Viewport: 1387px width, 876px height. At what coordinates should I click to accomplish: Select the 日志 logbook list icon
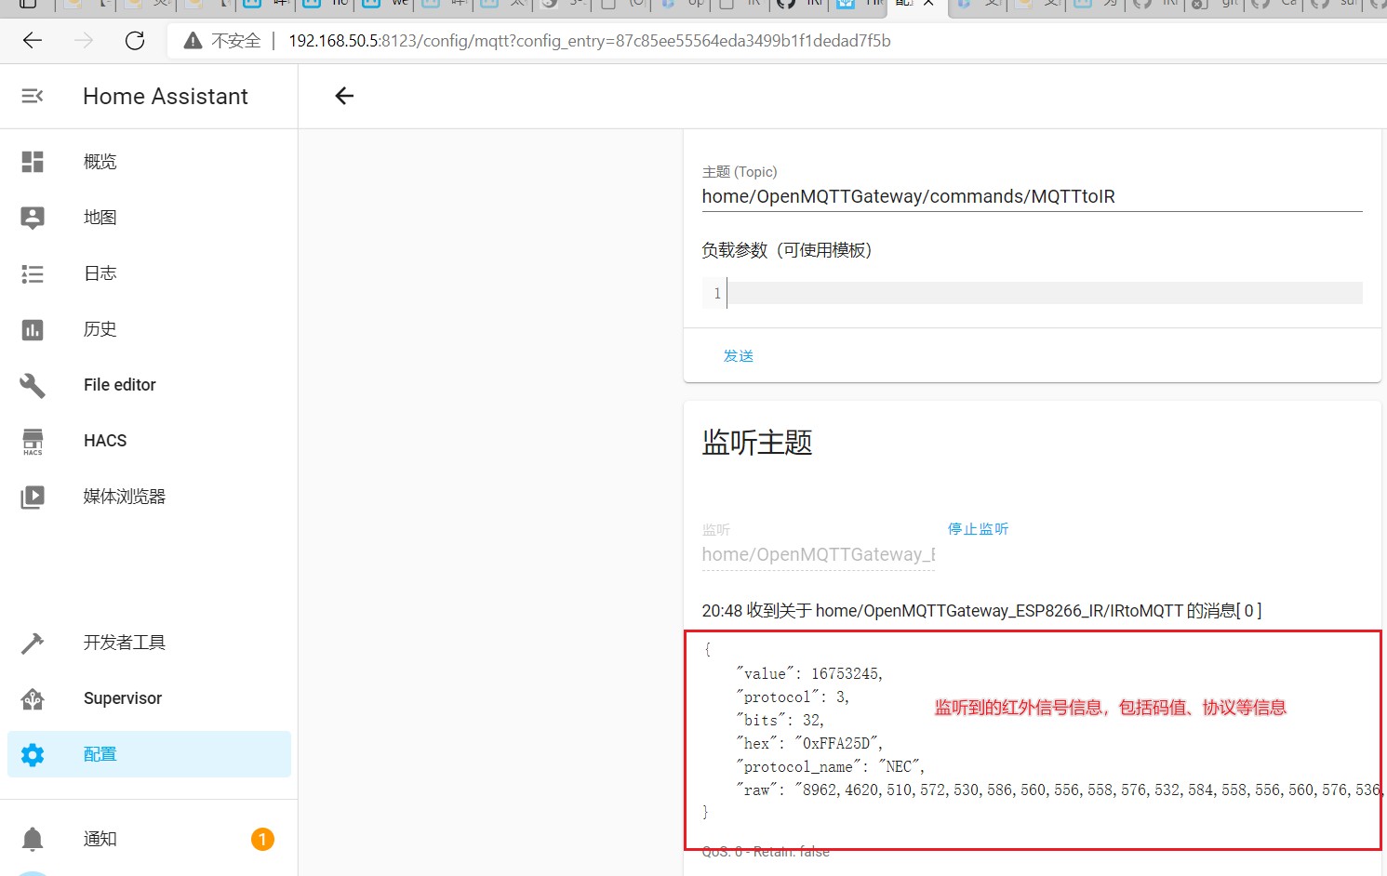32,272
